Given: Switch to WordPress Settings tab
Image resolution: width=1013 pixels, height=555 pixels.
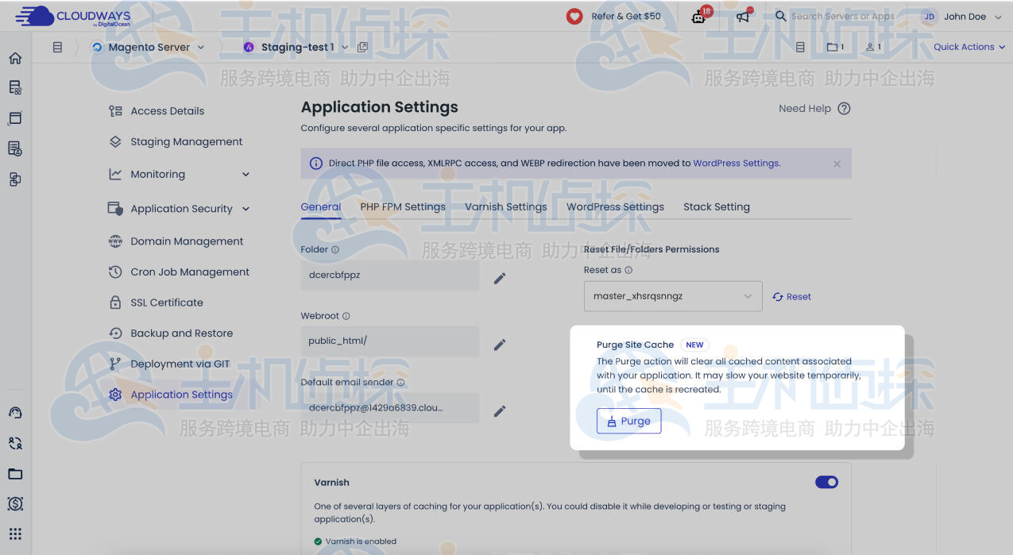Looking at the screenshot, I should 615,207.
